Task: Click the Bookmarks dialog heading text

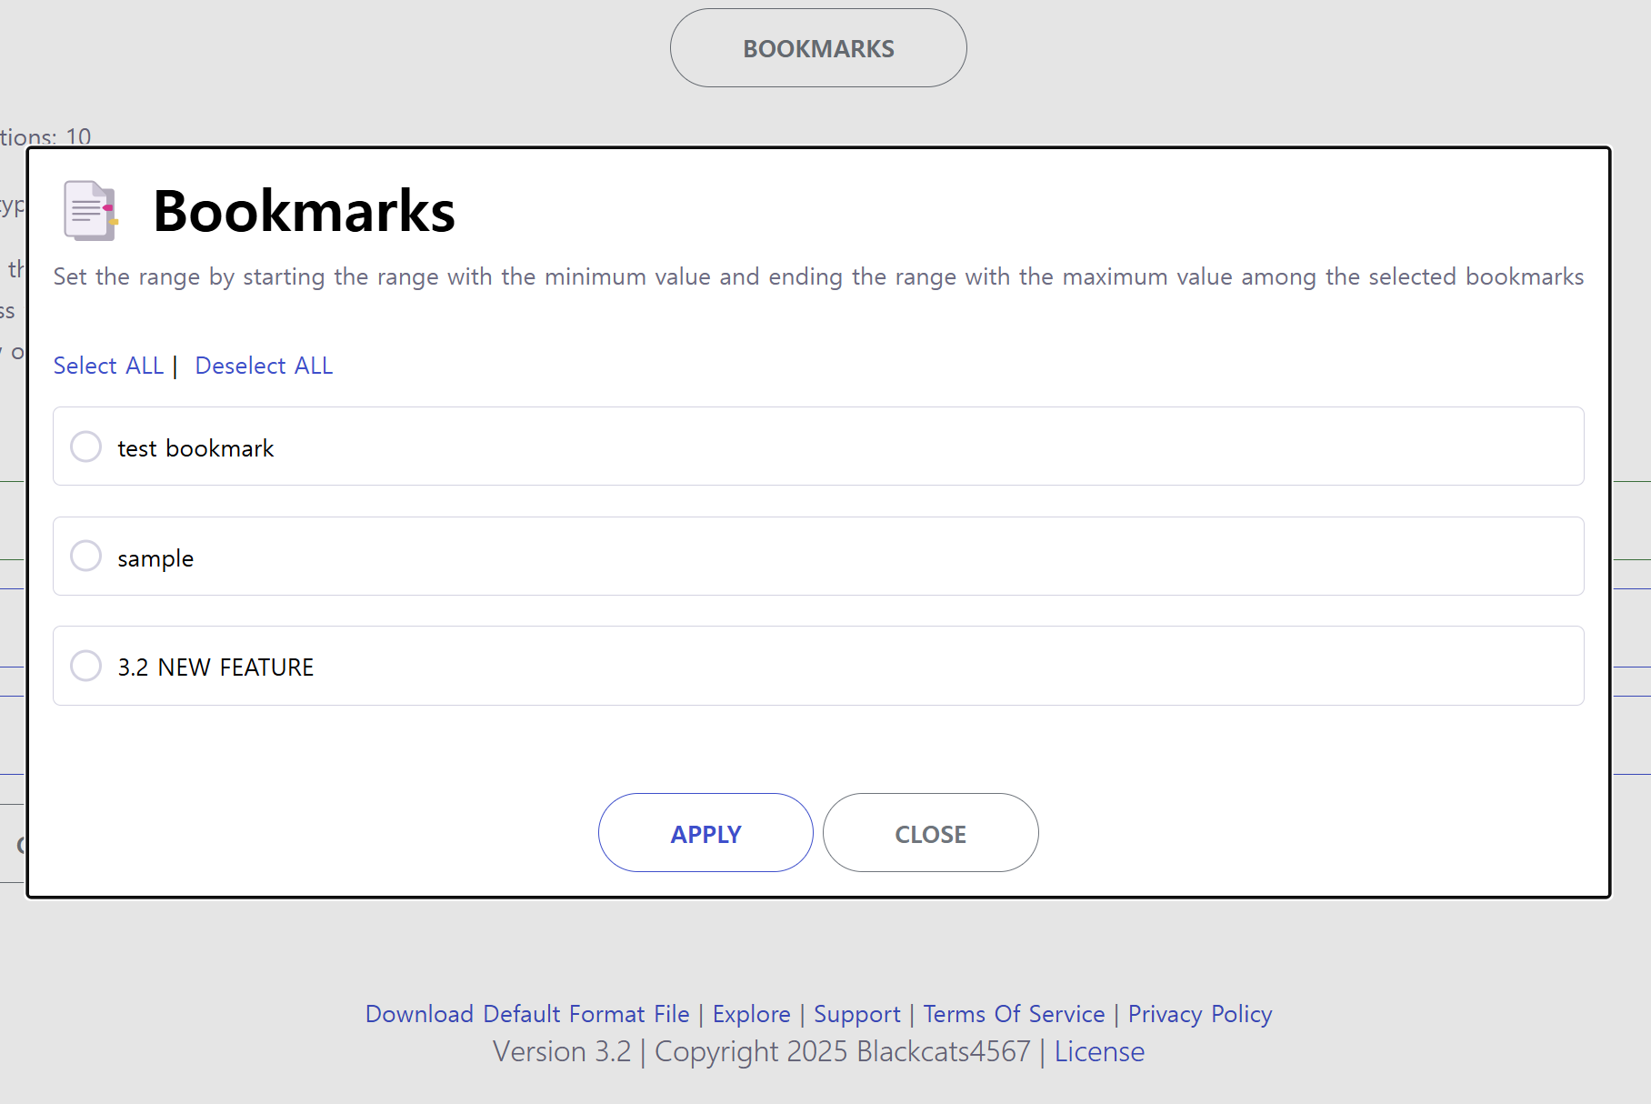Action: [304, 211]
